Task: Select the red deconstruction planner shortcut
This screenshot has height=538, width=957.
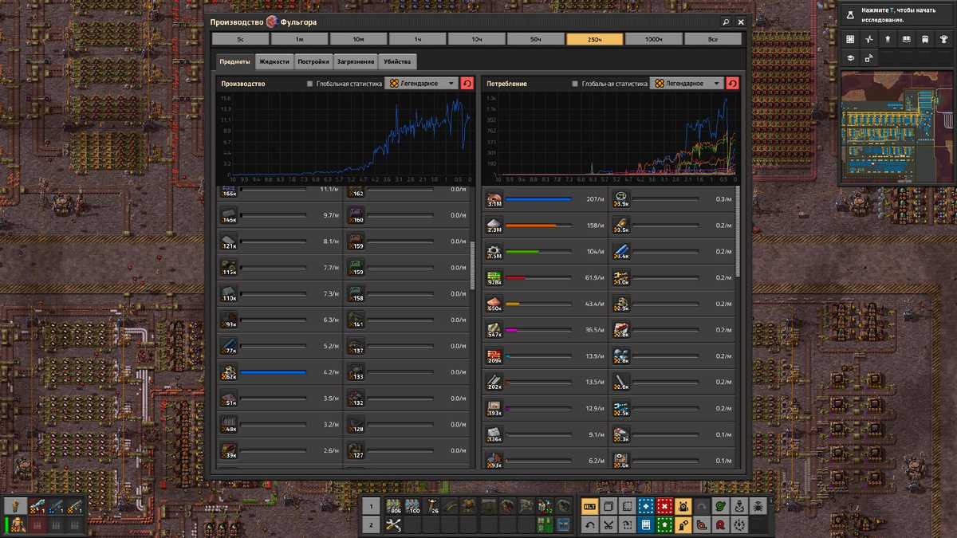Action: tap(664, 506)
